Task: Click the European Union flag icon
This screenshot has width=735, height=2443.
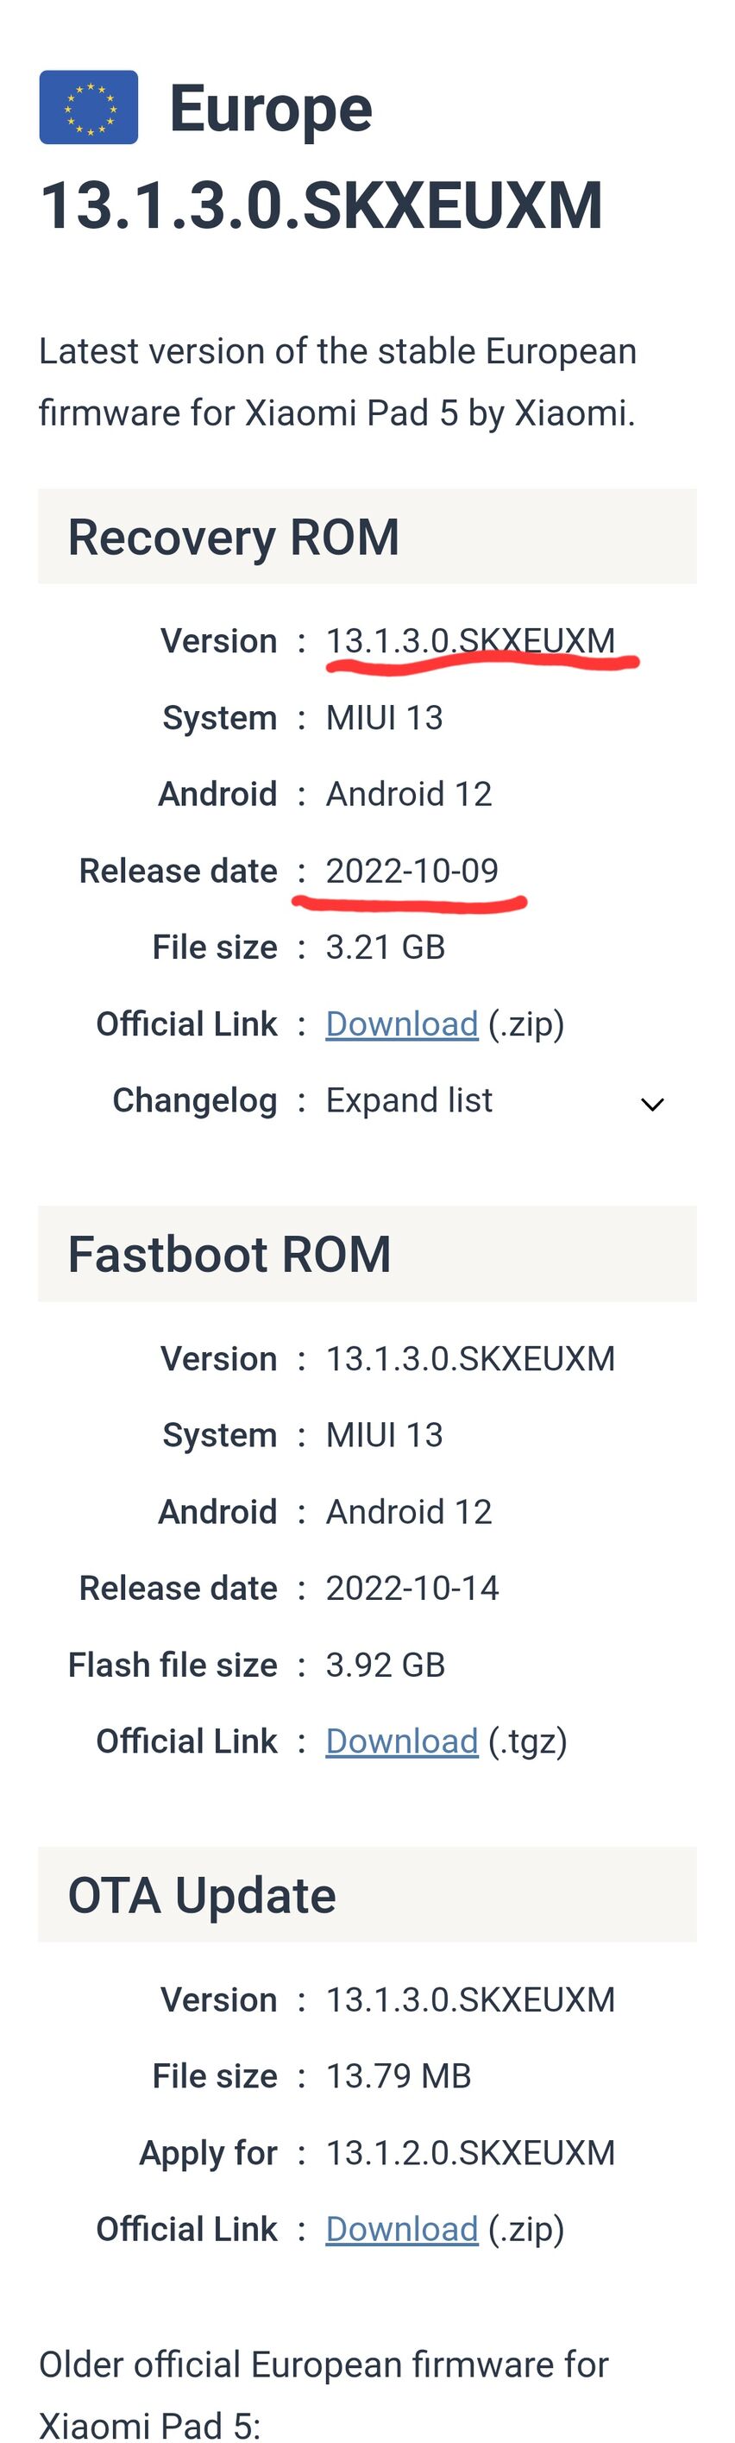Action: click(88, 107)
